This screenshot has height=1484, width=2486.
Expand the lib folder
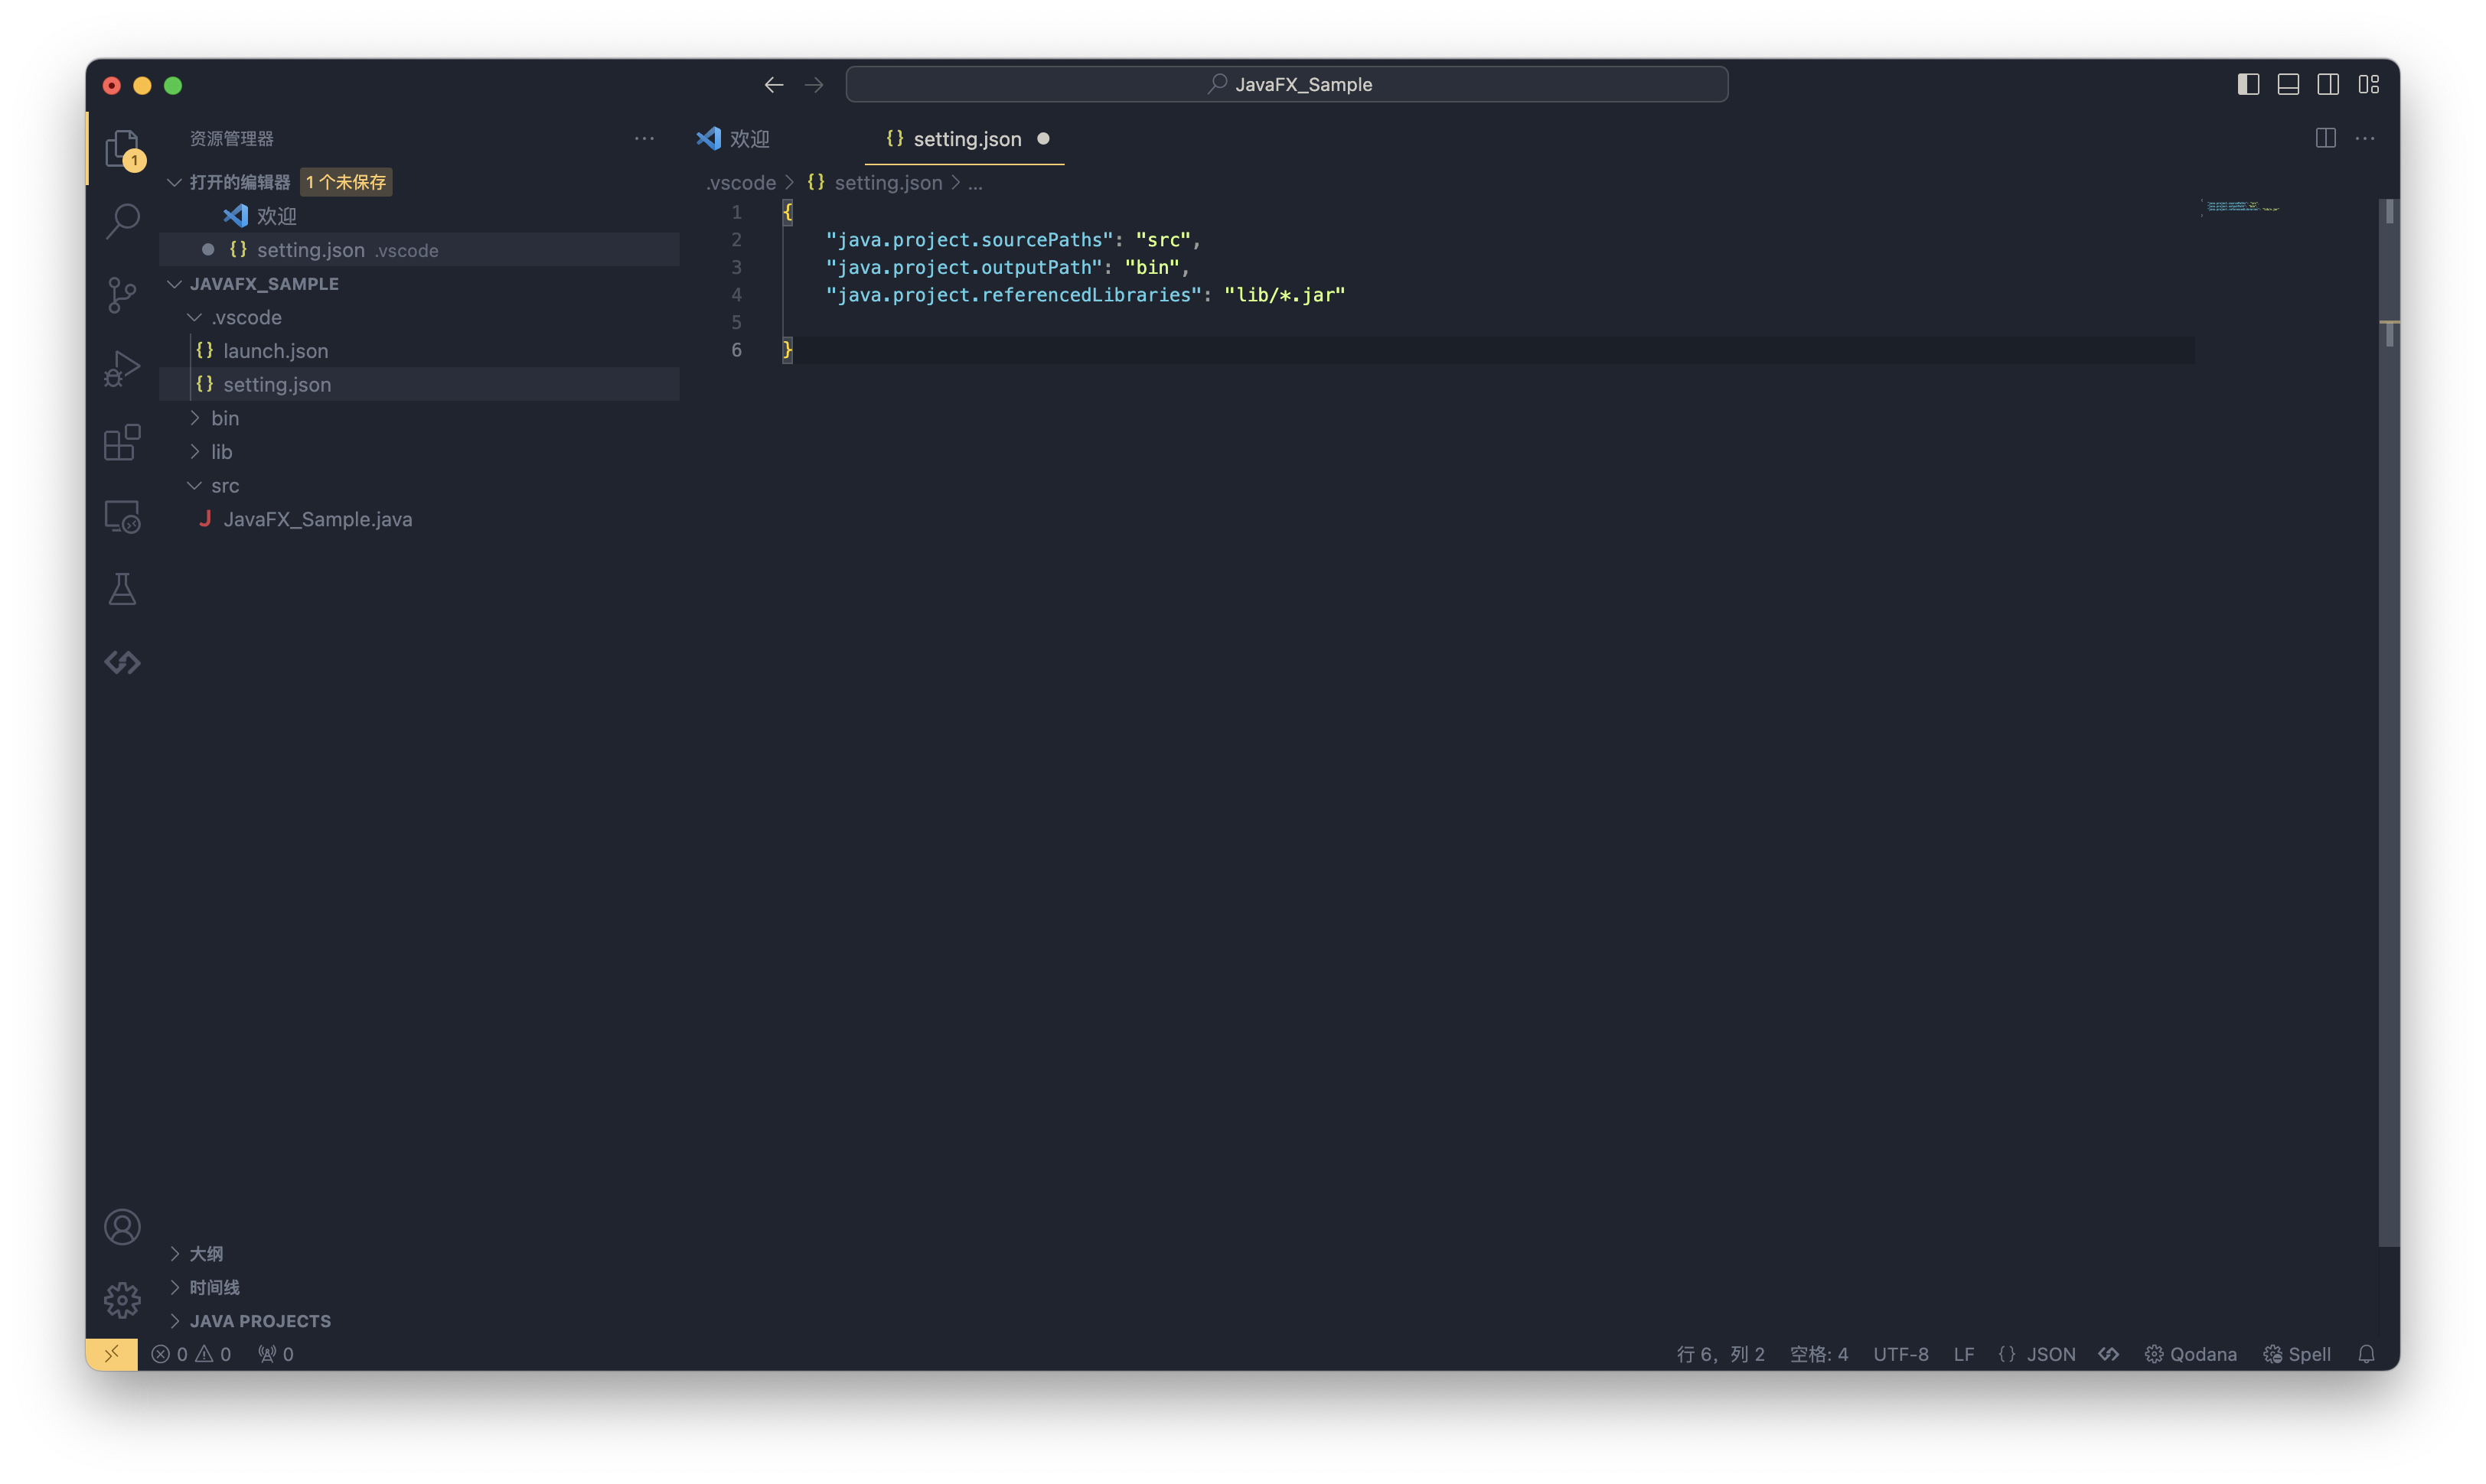[194, 452]
